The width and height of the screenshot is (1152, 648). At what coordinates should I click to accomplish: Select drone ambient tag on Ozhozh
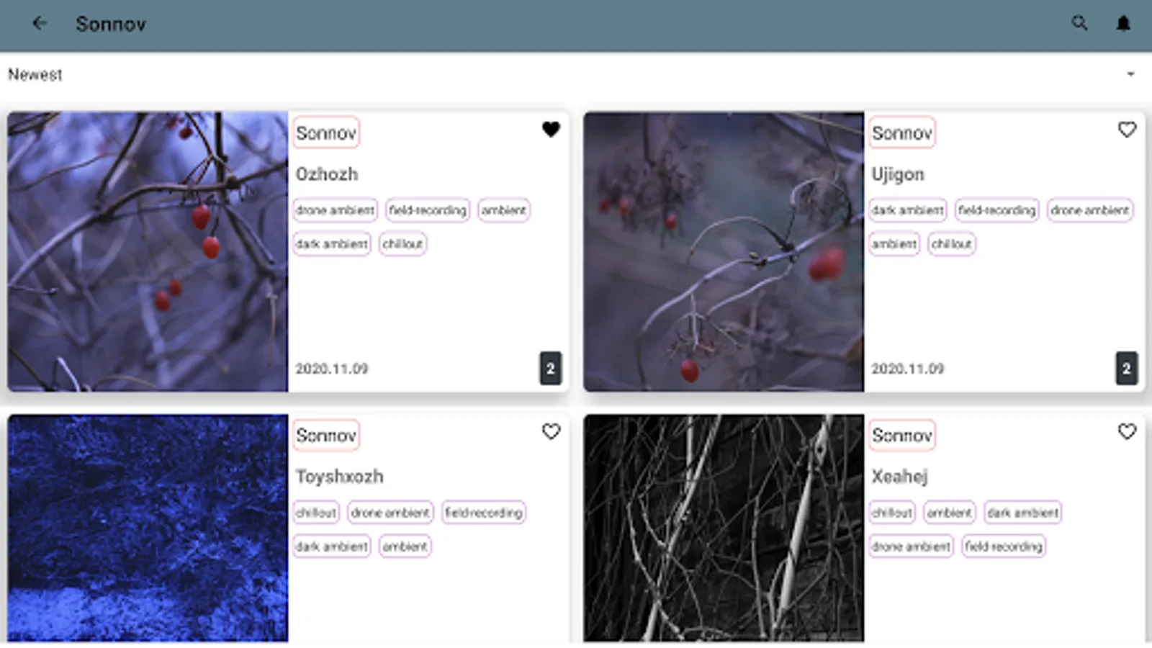336,210
